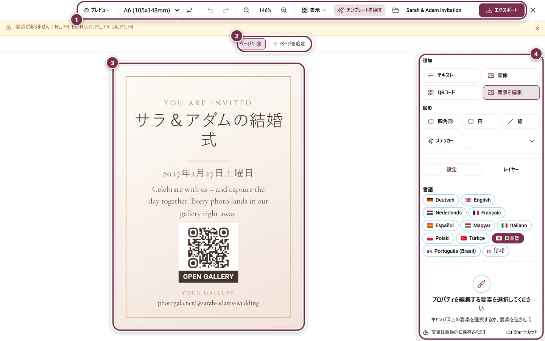Select Français language

pos(487,213)
